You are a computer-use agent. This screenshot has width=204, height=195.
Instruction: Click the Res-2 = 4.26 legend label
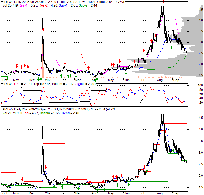(x=48, y=5)
